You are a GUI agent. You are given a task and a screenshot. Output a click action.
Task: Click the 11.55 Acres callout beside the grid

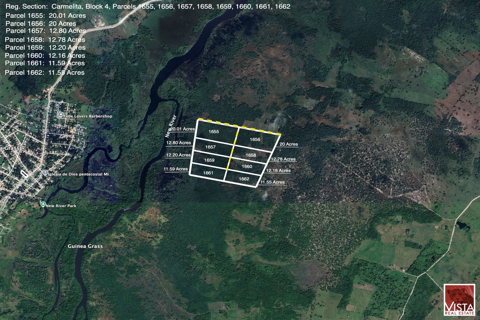pos(272,182)
